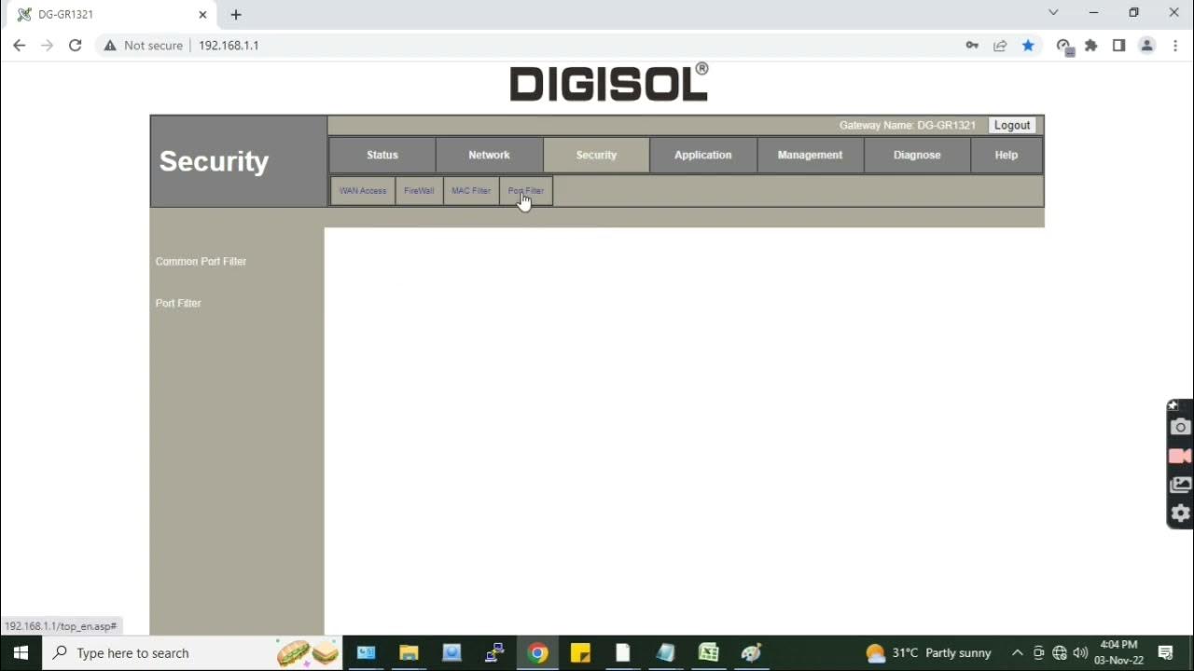Image resolution: width=1194 pixels, height=671 pixels.
Task: Open the Status menu tab
Action: 382,155
